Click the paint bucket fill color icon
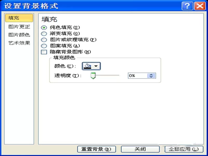 click(x=88, y=66)
